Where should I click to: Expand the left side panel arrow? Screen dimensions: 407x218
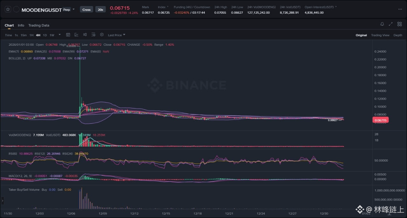(2, 201)
